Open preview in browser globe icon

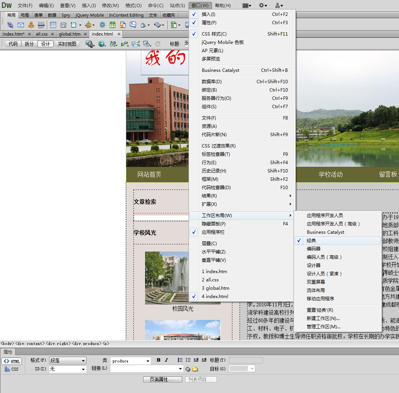click(x=102, y=44)
